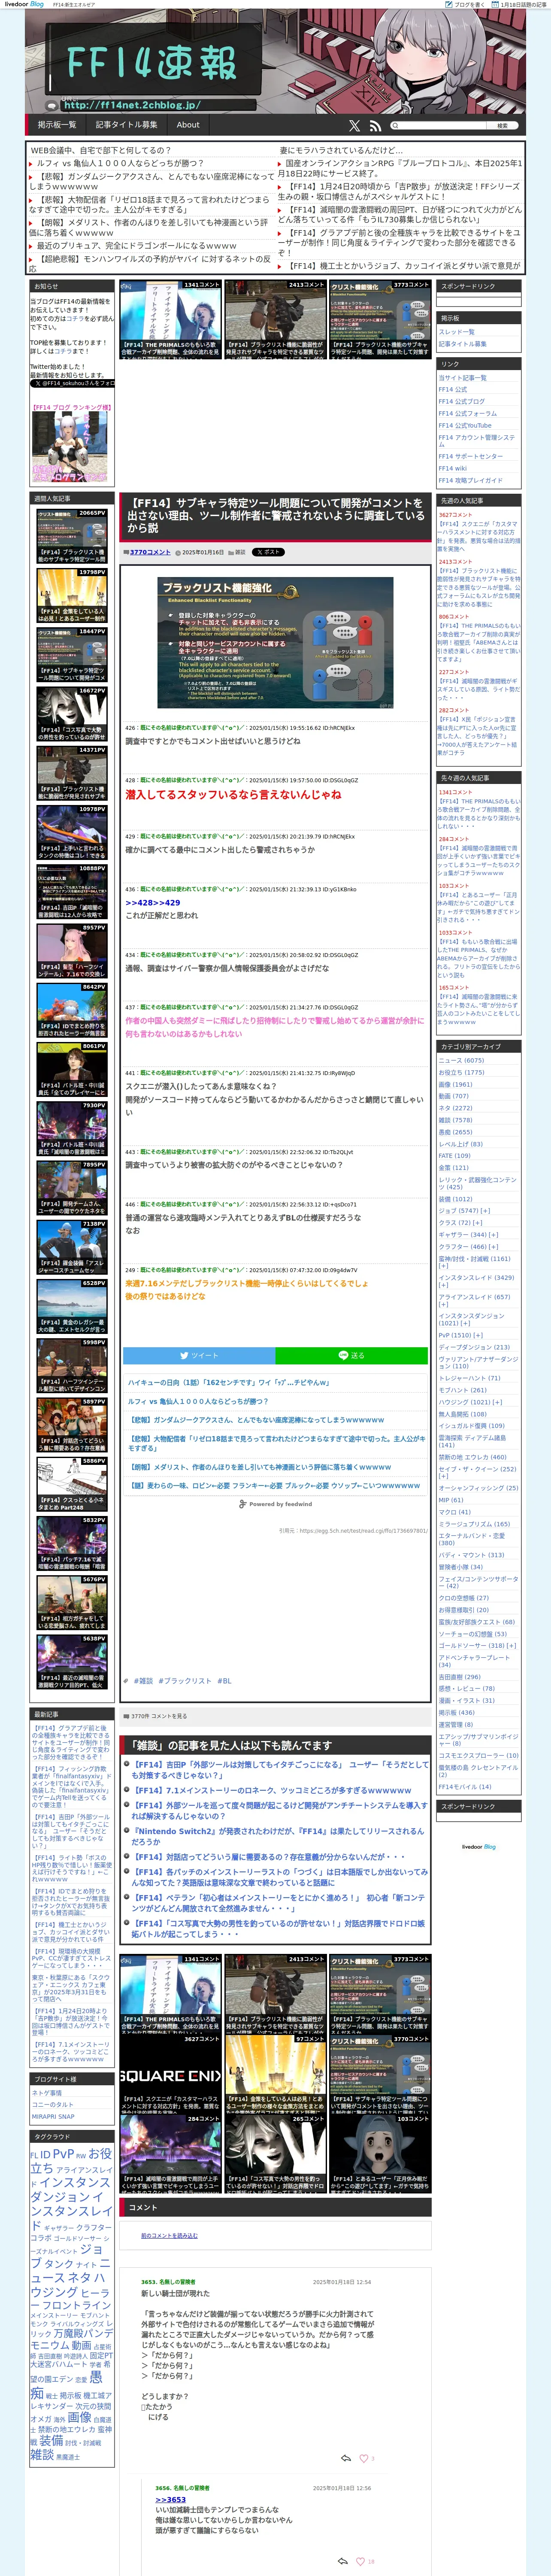Open the 掲示板一覧 menu item
This screenshot has width=551, height=2576.
tap(57, 125)
